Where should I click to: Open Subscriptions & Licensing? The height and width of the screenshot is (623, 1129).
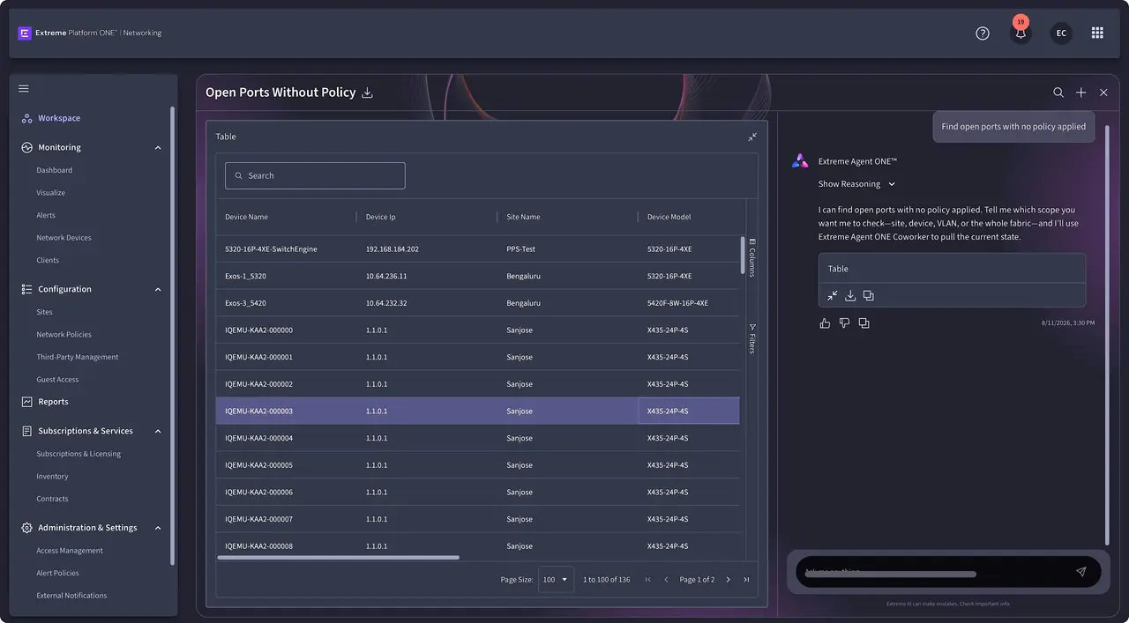pyautogui.click(x=79, y=455)
